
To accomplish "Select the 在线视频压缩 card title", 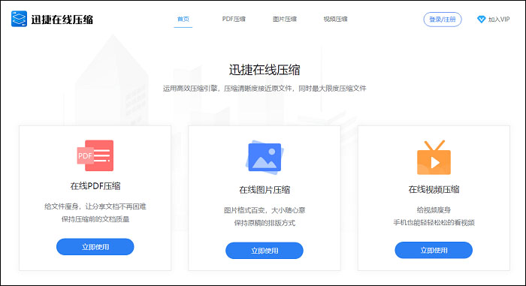I will 434,189.
